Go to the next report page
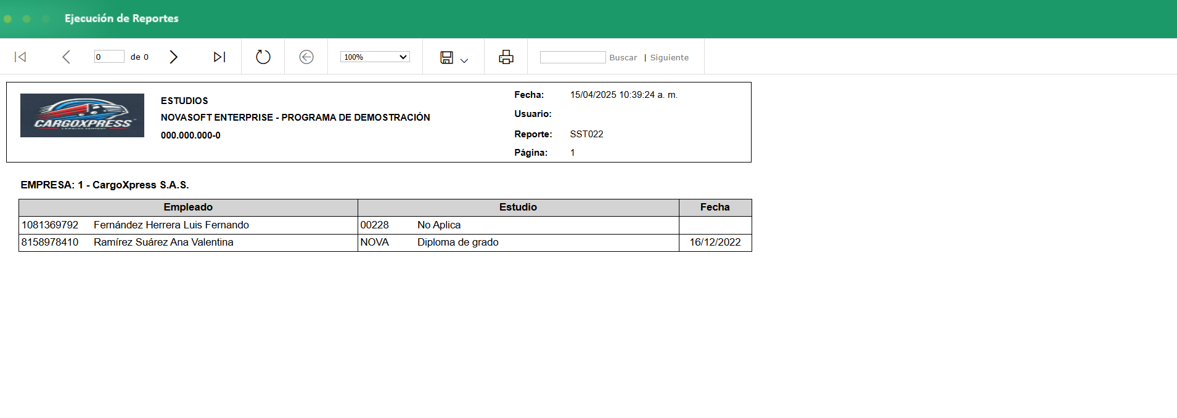Viewport: 1177px width, 418px height. tap(173, 57)
